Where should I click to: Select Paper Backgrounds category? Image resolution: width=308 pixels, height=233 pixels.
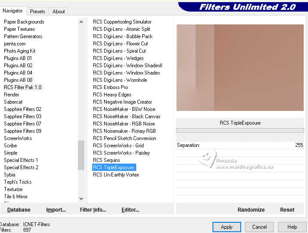click(24, 22)
